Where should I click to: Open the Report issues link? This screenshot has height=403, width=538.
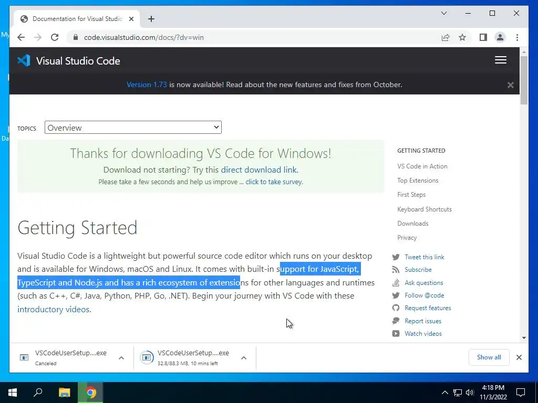pos(423,321)
